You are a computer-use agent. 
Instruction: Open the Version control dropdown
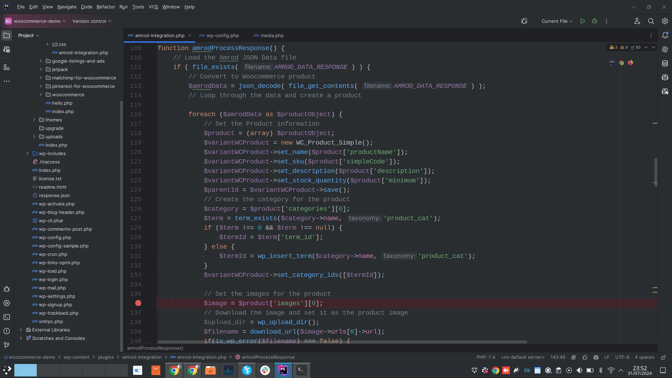91,21
